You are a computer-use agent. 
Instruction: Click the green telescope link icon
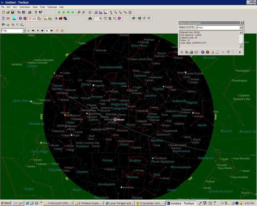[x=133, y=18]
